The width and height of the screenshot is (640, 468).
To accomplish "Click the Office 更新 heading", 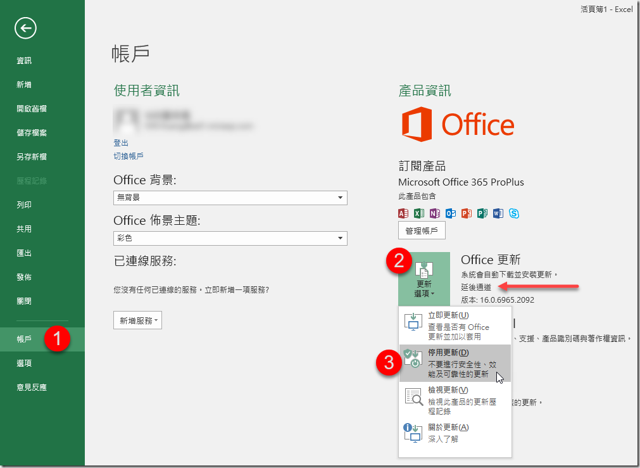I will point(491,260).
